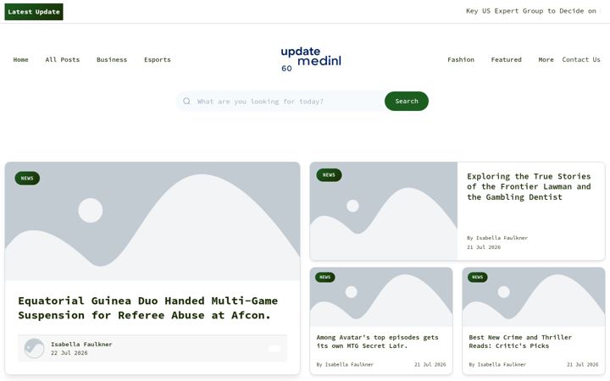This screenshot has height=381, width=610.
Task: Select the '22 Jul 2026' date text
Action: tap(69, 352)
